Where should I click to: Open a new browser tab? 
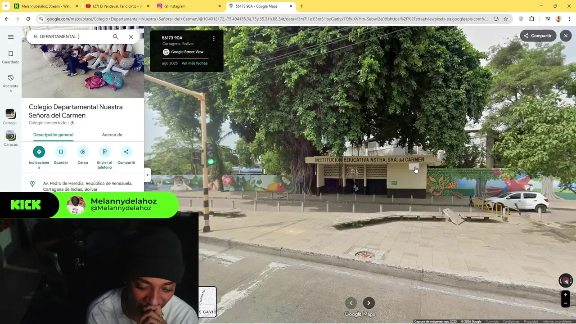[301, 6]
